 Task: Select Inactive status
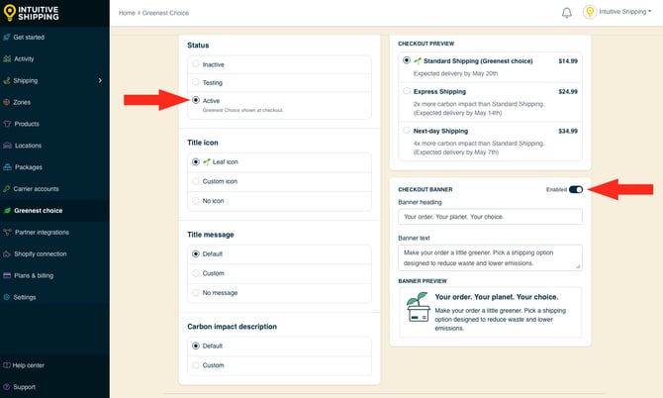coord(195,64)
